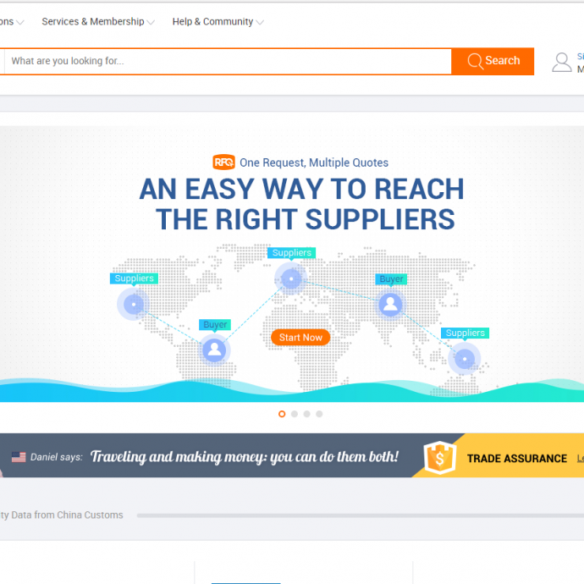Click the orange Search button
The height and width of the screenshot is (584, 584).
coord(493,62)
